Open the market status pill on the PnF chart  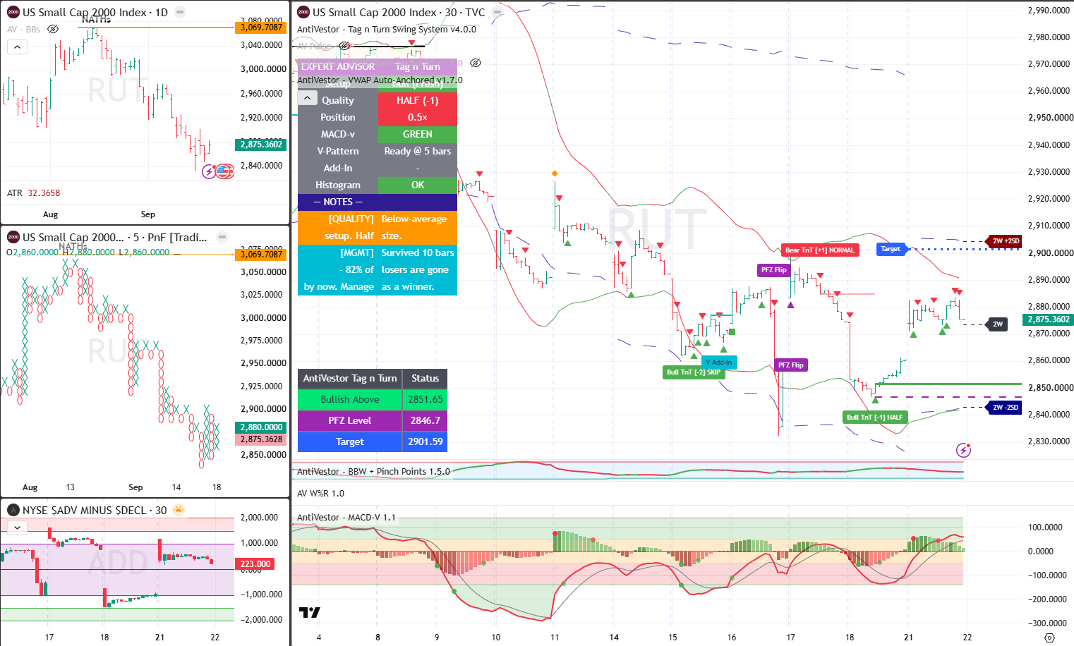(x=222, y=237)
